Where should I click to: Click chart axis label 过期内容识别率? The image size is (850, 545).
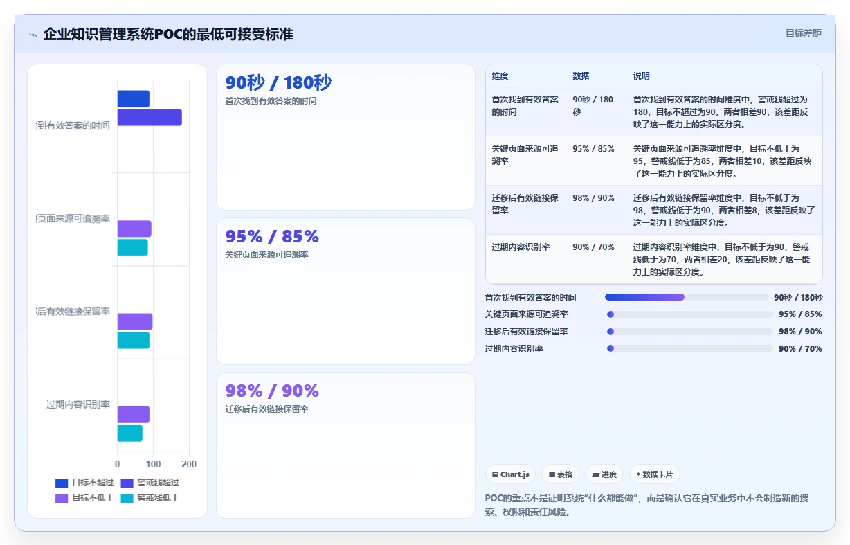[78, 404]
